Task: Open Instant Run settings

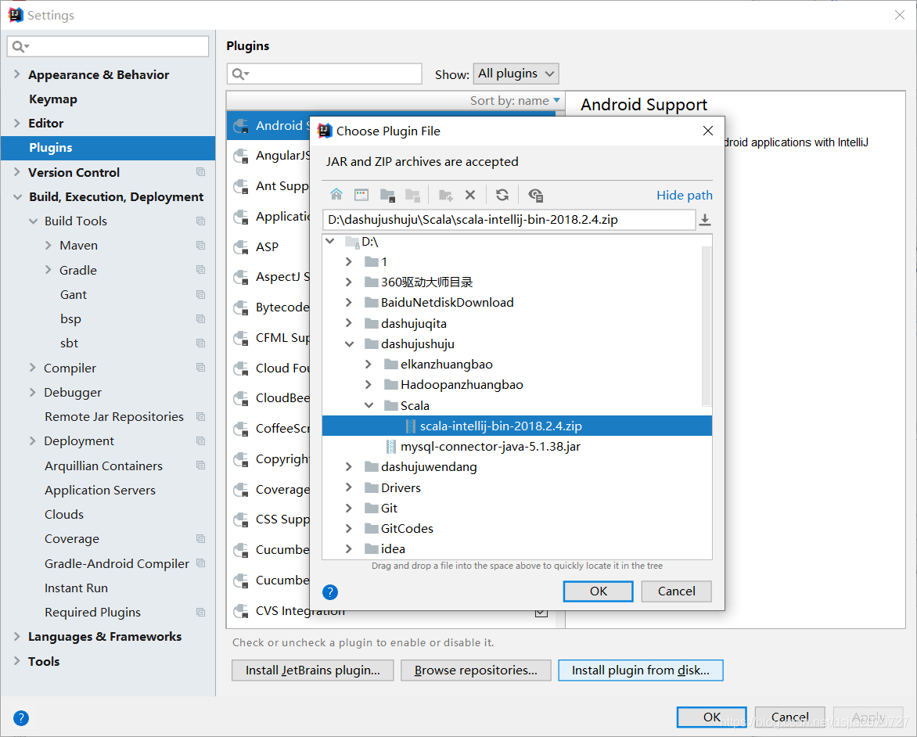Action: 76,588
